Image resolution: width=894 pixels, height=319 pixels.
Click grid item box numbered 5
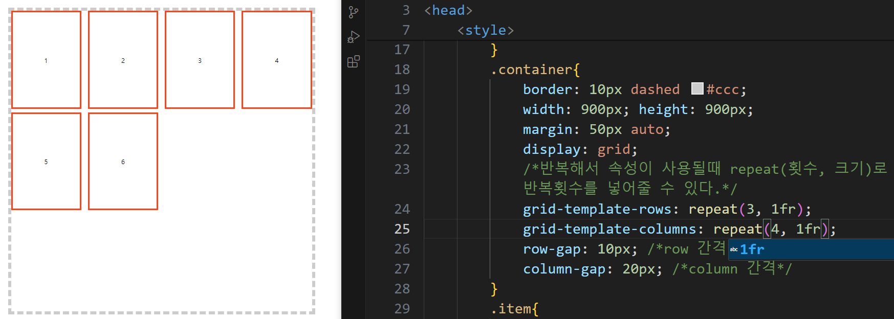pos(46,162)
